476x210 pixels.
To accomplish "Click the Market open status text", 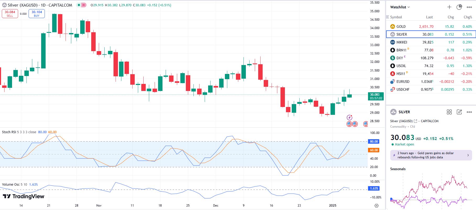I will (x=404, y=144).
